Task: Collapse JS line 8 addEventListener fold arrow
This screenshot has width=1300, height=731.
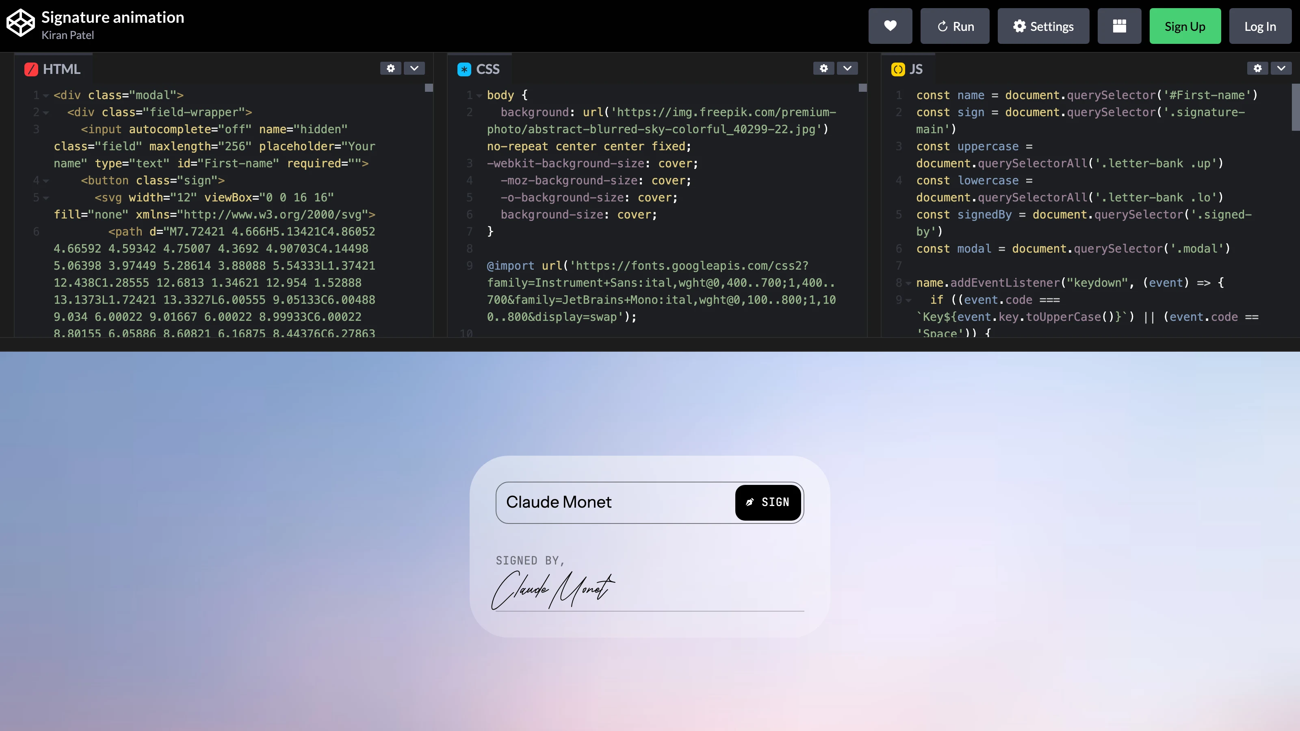Action: click(908, 283)
